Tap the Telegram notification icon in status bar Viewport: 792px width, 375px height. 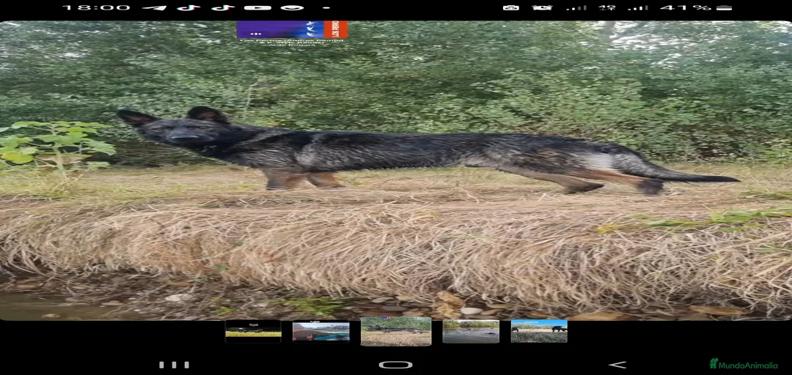click(154, 7)
